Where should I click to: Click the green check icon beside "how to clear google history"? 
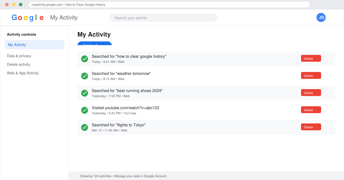(x=85, y=59)
